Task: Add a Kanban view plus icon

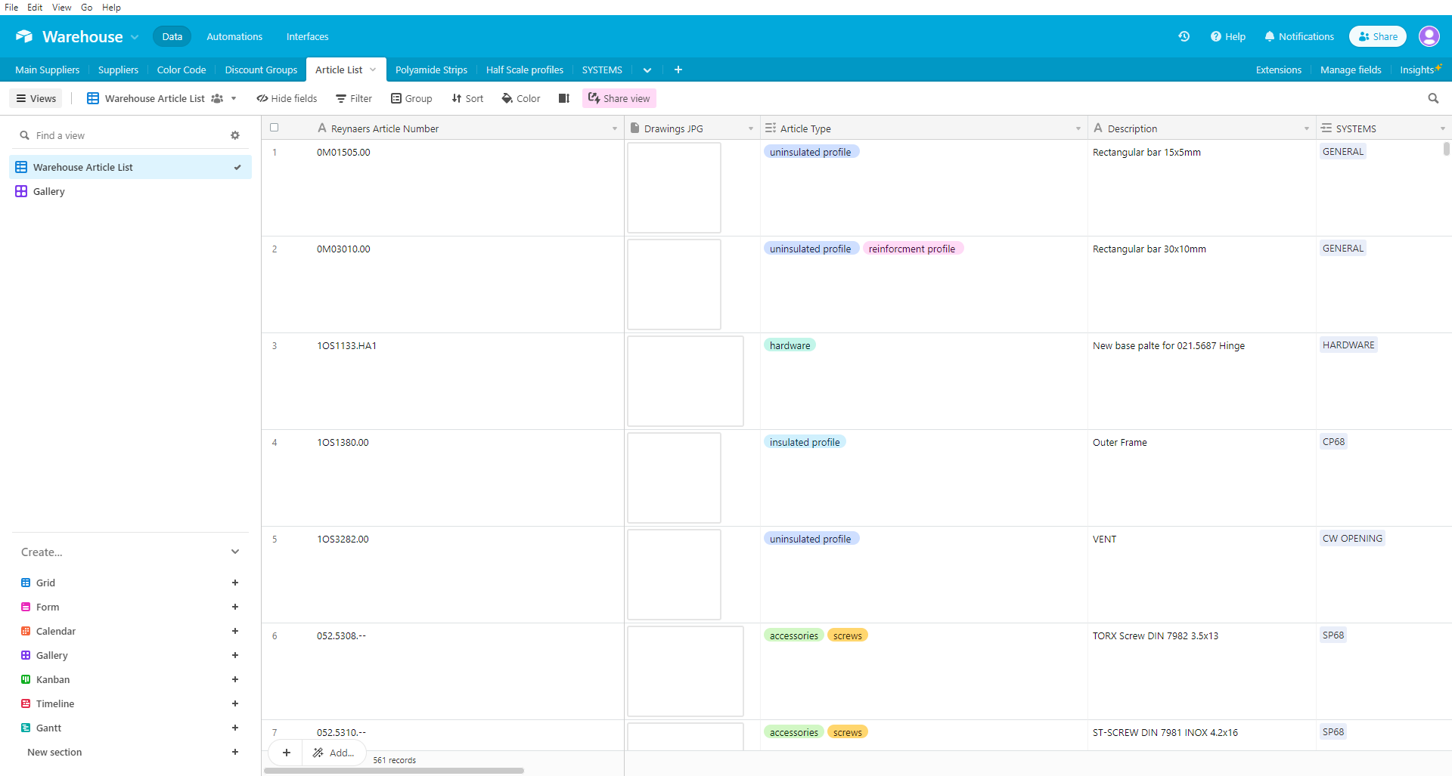Action: click(x=235, y=679)
